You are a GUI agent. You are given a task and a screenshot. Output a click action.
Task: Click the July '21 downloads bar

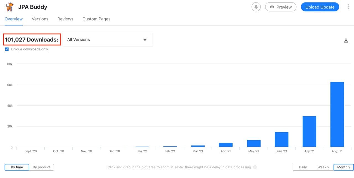click(309, 131)
